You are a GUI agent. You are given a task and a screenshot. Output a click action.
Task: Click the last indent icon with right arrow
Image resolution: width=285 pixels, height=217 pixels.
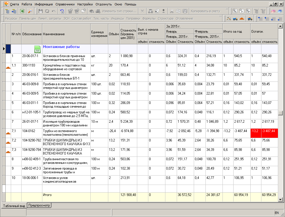click(x=280, y=18)
